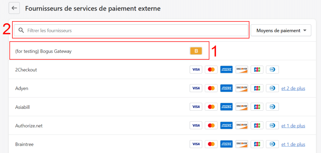The width and height of the screenshot is (321, 153).
Task: Click the Bogus Gateway orange B icon
Action: pyautogui.click(x=196, y=51)
